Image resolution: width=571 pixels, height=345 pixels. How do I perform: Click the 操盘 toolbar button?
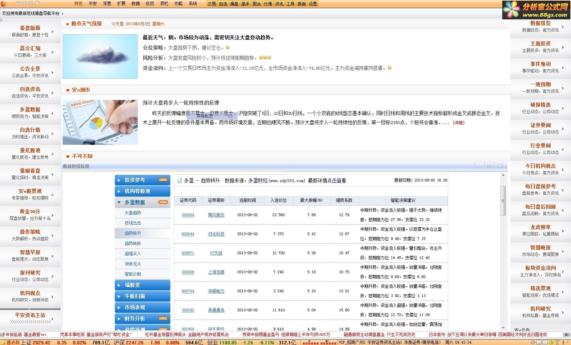click(x=234, y=4)
